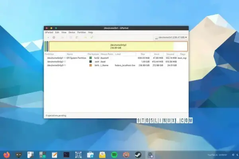Open the orange gear app in dock

tap(126, 155)
